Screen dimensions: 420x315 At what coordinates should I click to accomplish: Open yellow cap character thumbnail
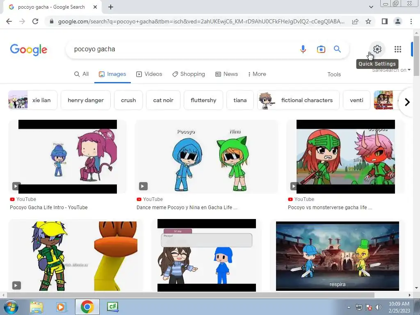coord(76,256)
